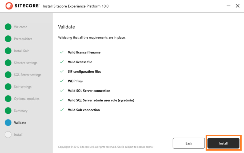Click checkmark beside WDP files

[62, 81]
